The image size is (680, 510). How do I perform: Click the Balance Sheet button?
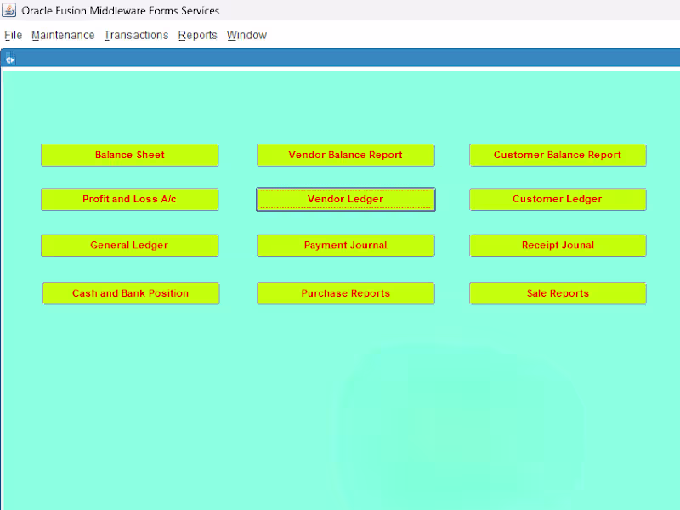[130, 156]
